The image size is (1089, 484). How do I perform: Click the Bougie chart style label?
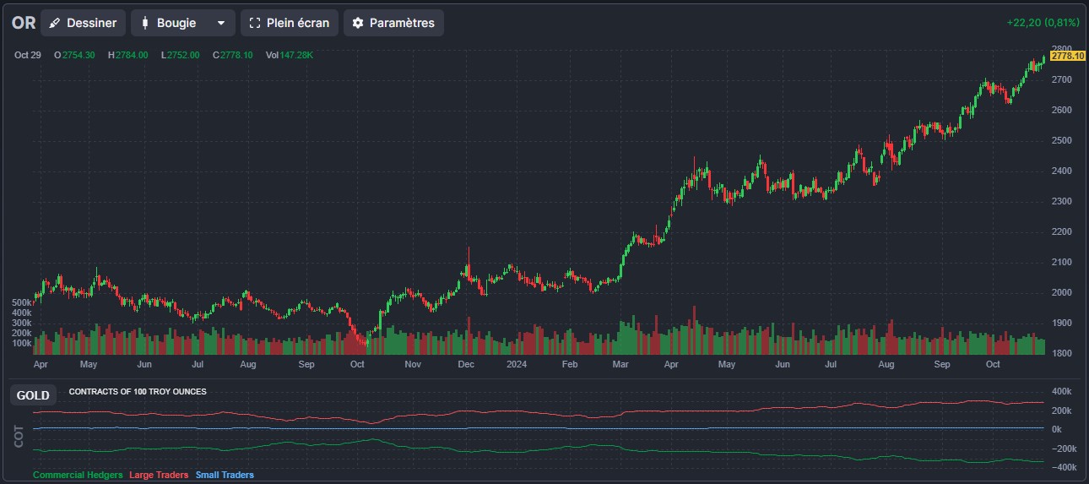click(x=176, y=23)
